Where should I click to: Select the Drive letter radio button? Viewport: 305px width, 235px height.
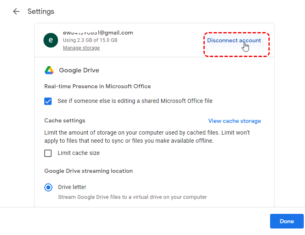pyautogui.click(x=48, y=187)
